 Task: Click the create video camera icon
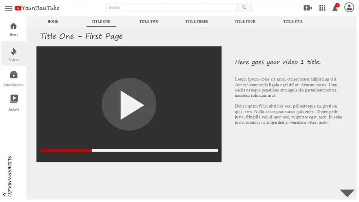[x=308, y=8]
